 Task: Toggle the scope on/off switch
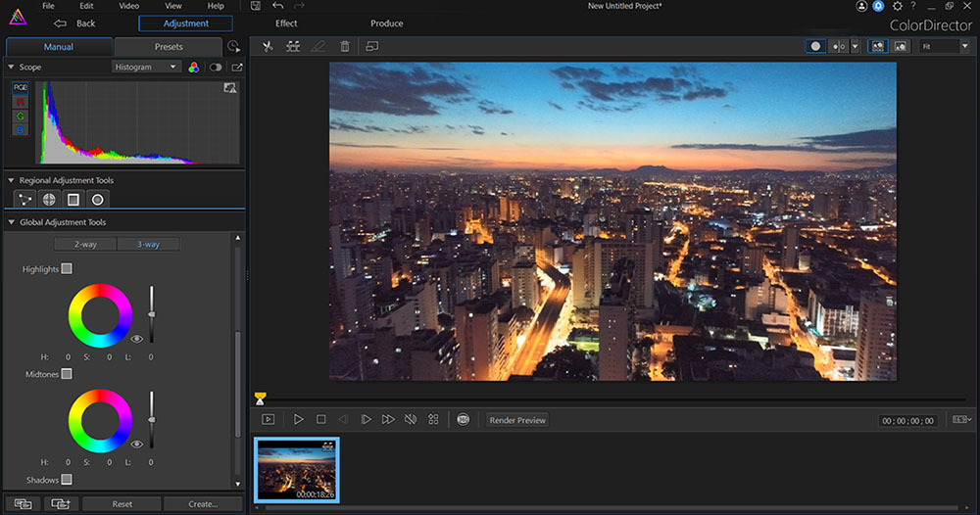(x=216, y=67)
